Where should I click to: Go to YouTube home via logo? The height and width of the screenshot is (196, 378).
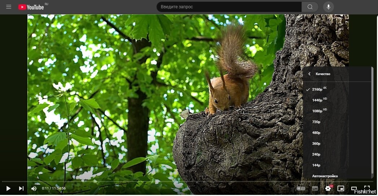[x=31, y=7]
